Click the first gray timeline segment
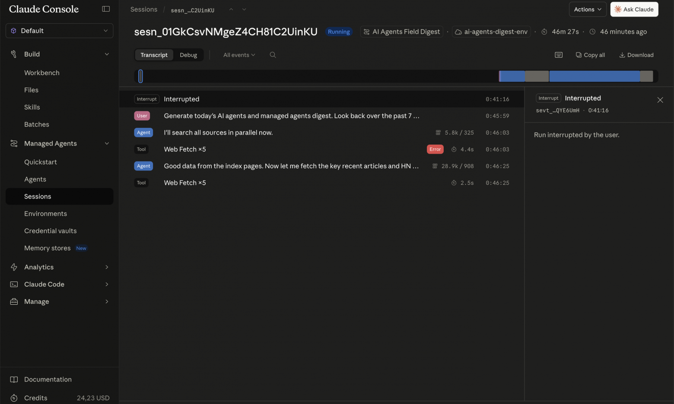The height and width of the screenshot is (404, 674). (x=537, y=76)
